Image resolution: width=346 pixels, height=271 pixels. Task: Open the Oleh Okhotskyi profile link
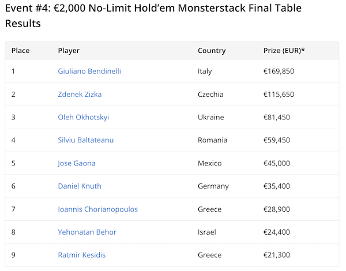pos(83,117)
